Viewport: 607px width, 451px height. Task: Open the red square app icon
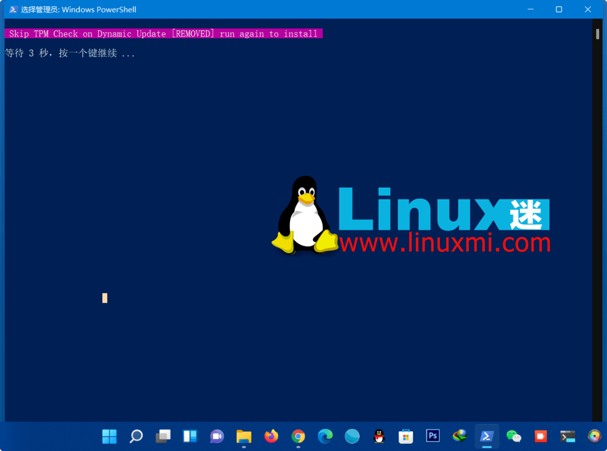pos(541,436)
